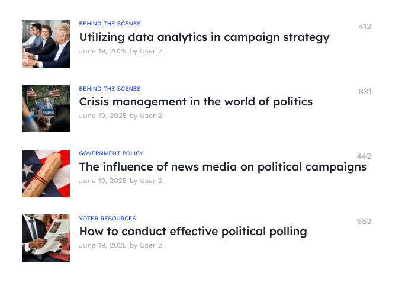The image size is (405, 282).
Task: Open thumbnail of data analytics article
Action: (x=46, y=44)
